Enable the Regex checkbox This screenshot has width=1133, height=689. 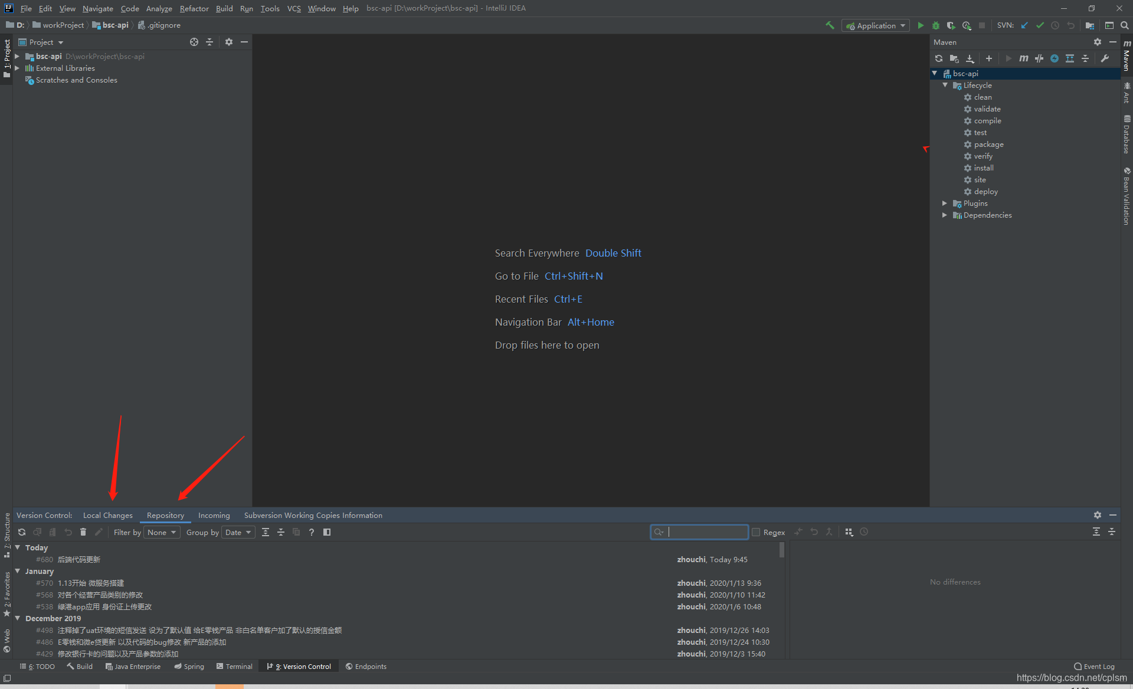(x=756, y=532)
